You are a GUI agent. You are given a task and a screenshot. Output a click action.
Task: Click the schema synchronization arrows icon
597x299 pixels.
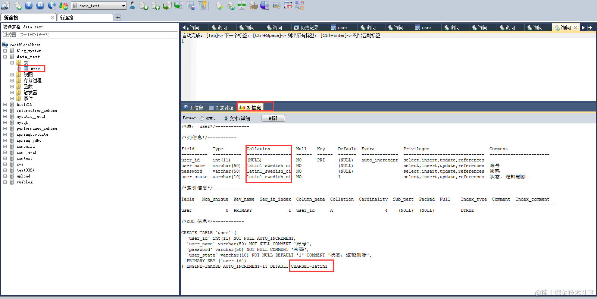(242, 6)
